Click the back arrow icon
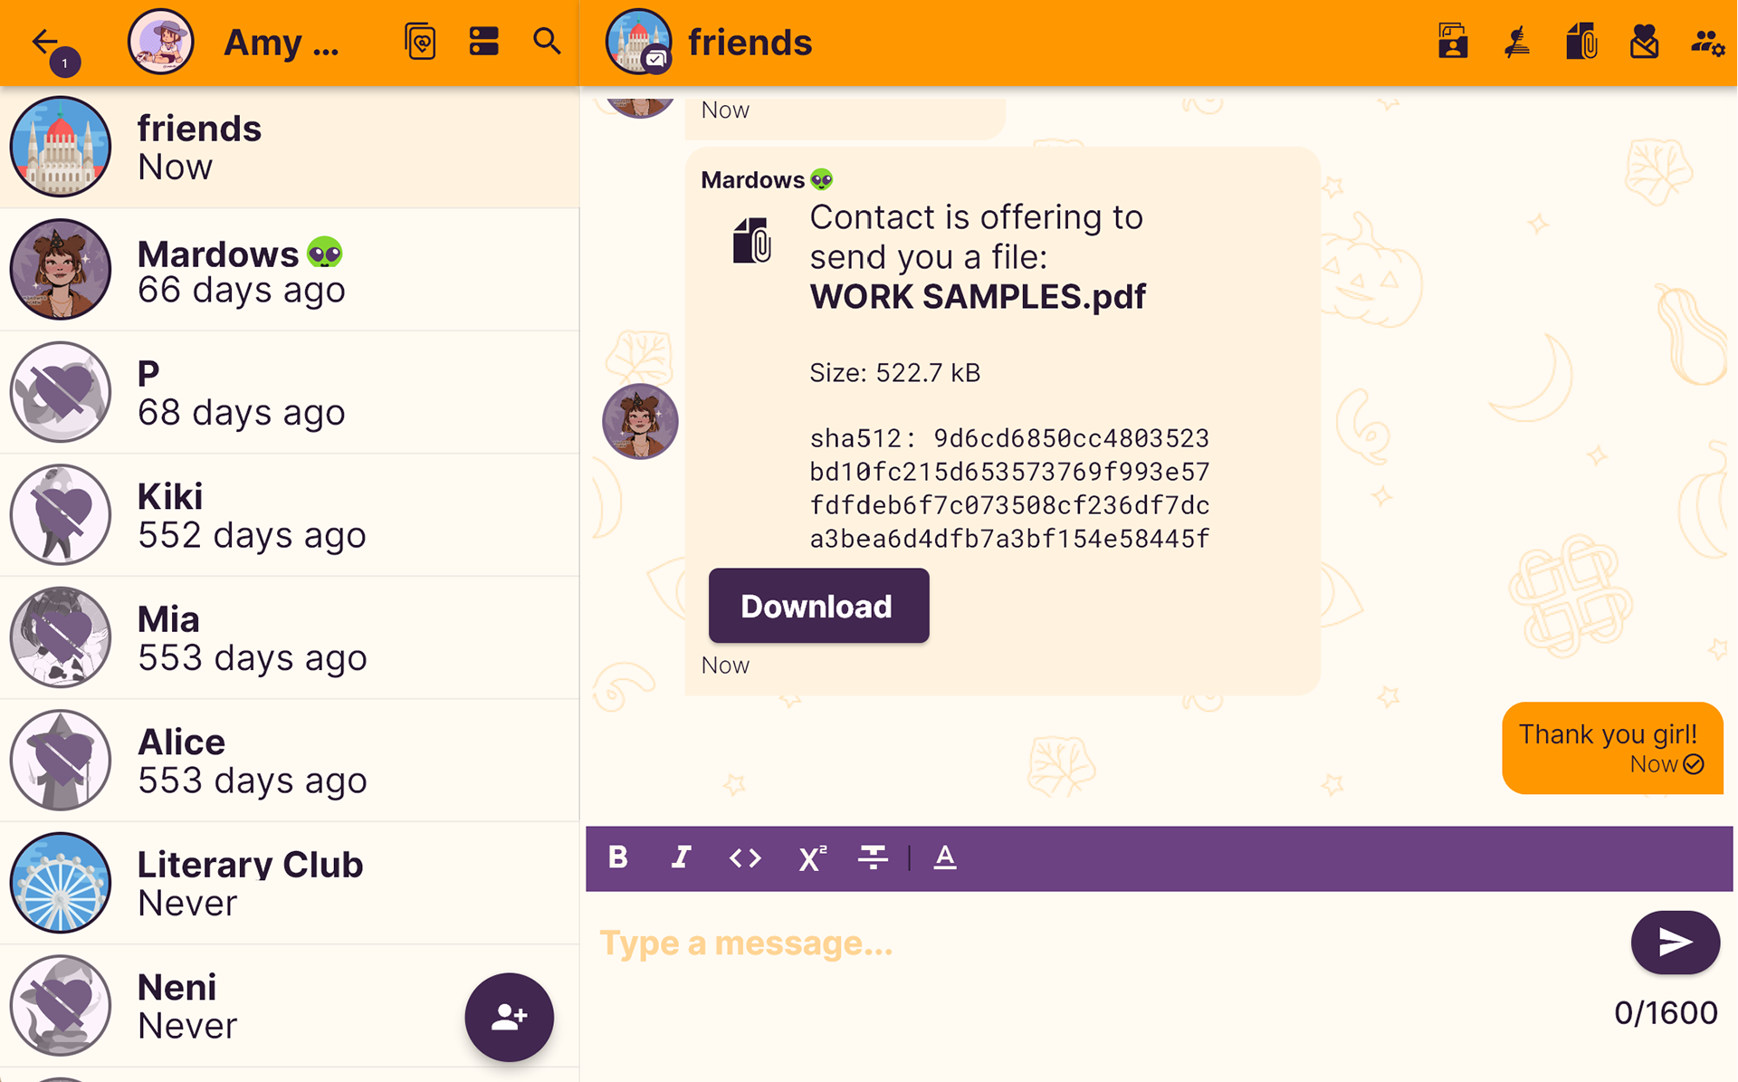Viewport: 1738px width, 1082px height. [44, 42]
